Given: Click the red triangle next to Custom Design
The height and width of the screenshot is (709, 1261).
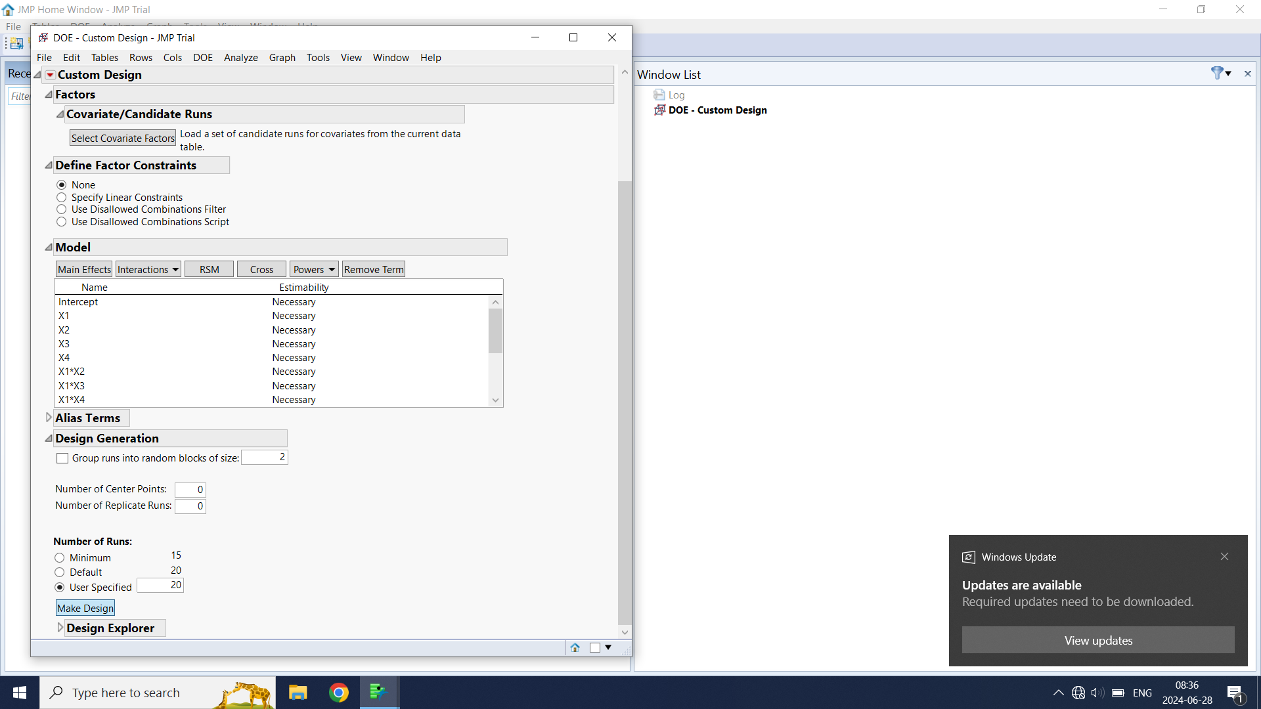Looking at the screenshot, I should 50,75.
